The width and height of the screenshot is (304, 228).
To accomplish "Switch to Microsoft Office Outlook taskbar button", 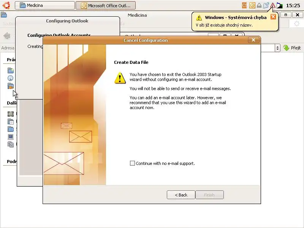I will click(106, 5).
